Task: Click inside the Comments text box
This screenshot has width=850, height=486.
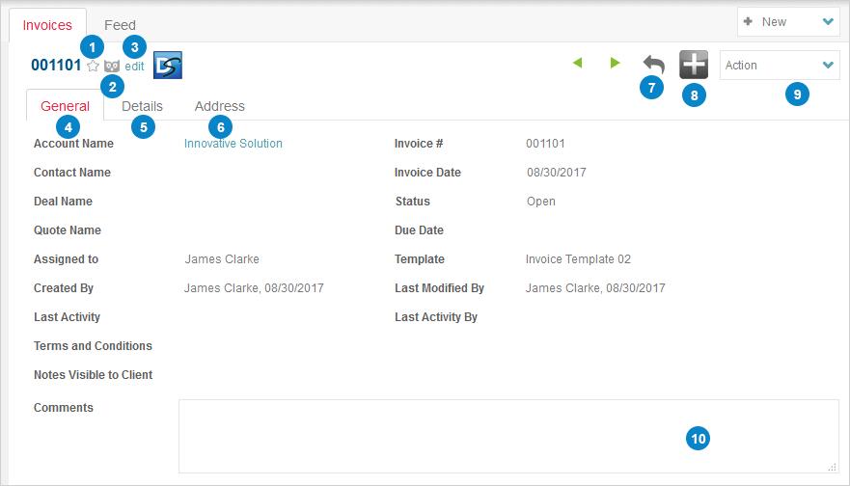Action: tap(508, 436)
